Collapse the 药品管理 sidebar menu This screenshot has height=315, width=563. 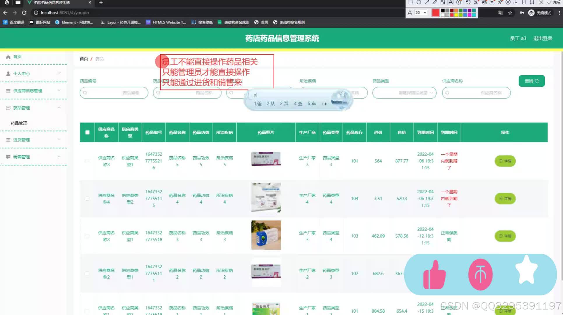point(34,108)
